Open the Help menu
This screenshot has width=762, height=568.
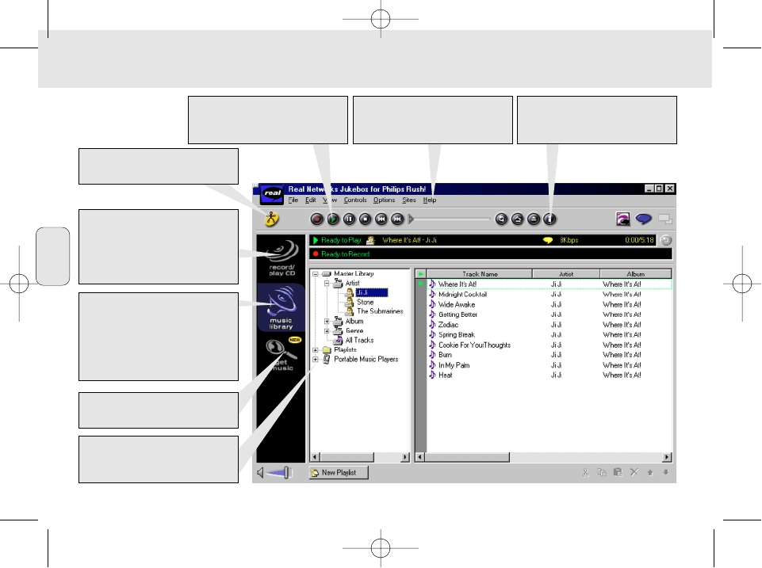(x=430, y=200)
